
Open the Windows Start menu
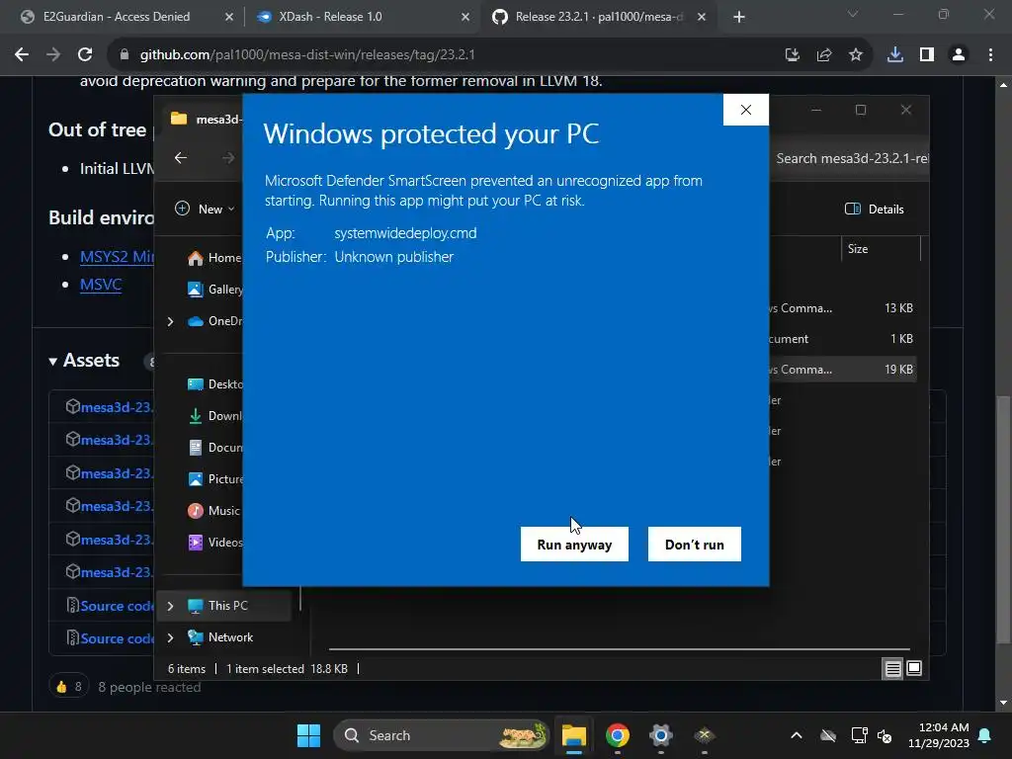pyautogui.click(x=308, y=735)
